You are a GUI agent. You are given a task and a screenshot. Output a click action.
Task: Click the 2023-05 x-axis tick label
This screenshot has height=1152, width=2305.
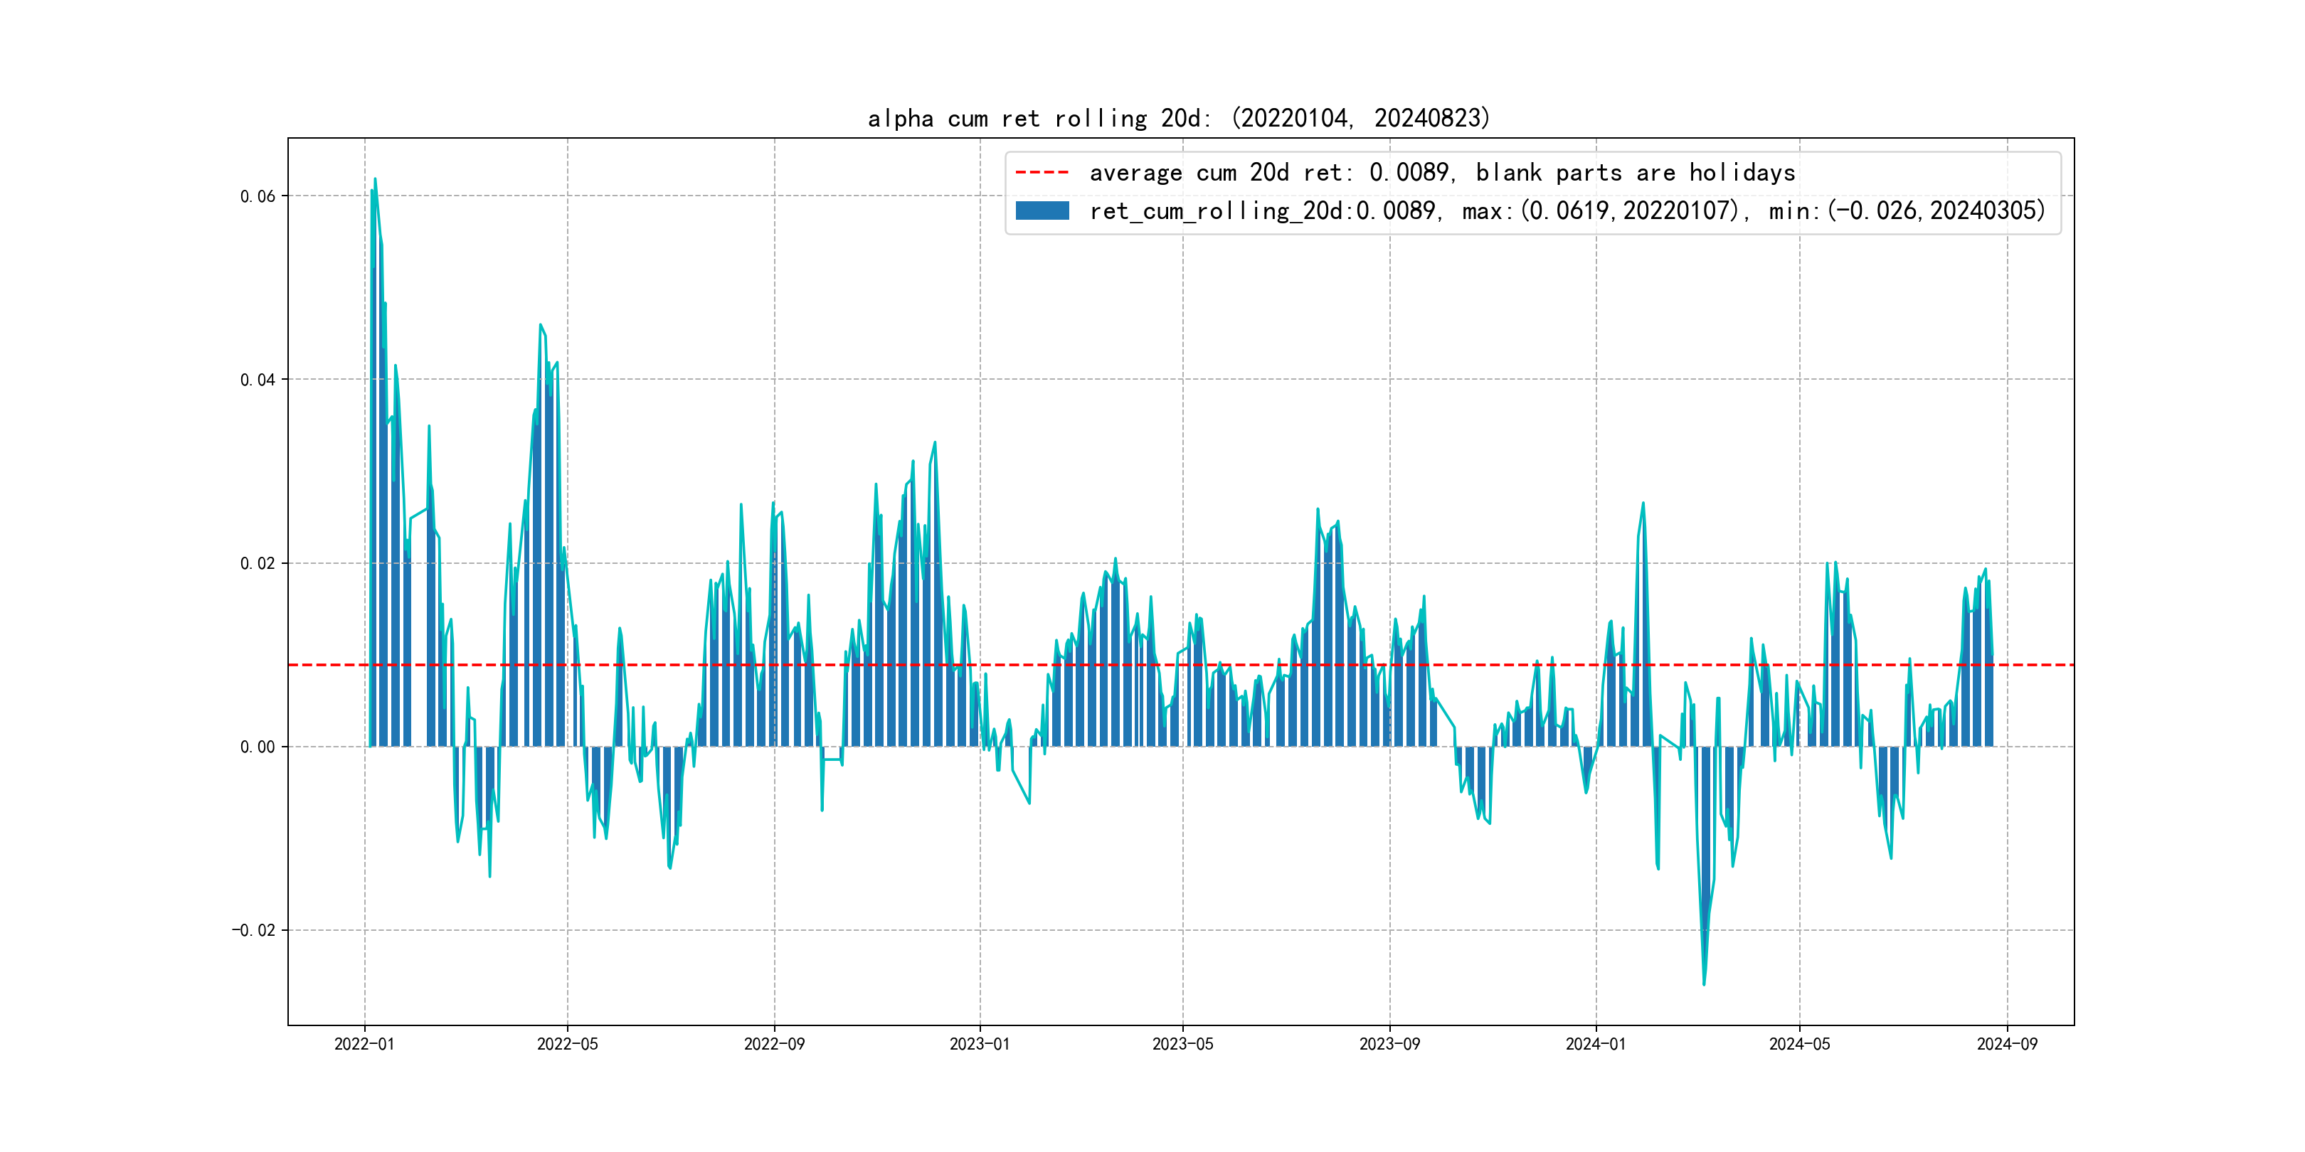pyautogui.click(x=1183, y=1044)
